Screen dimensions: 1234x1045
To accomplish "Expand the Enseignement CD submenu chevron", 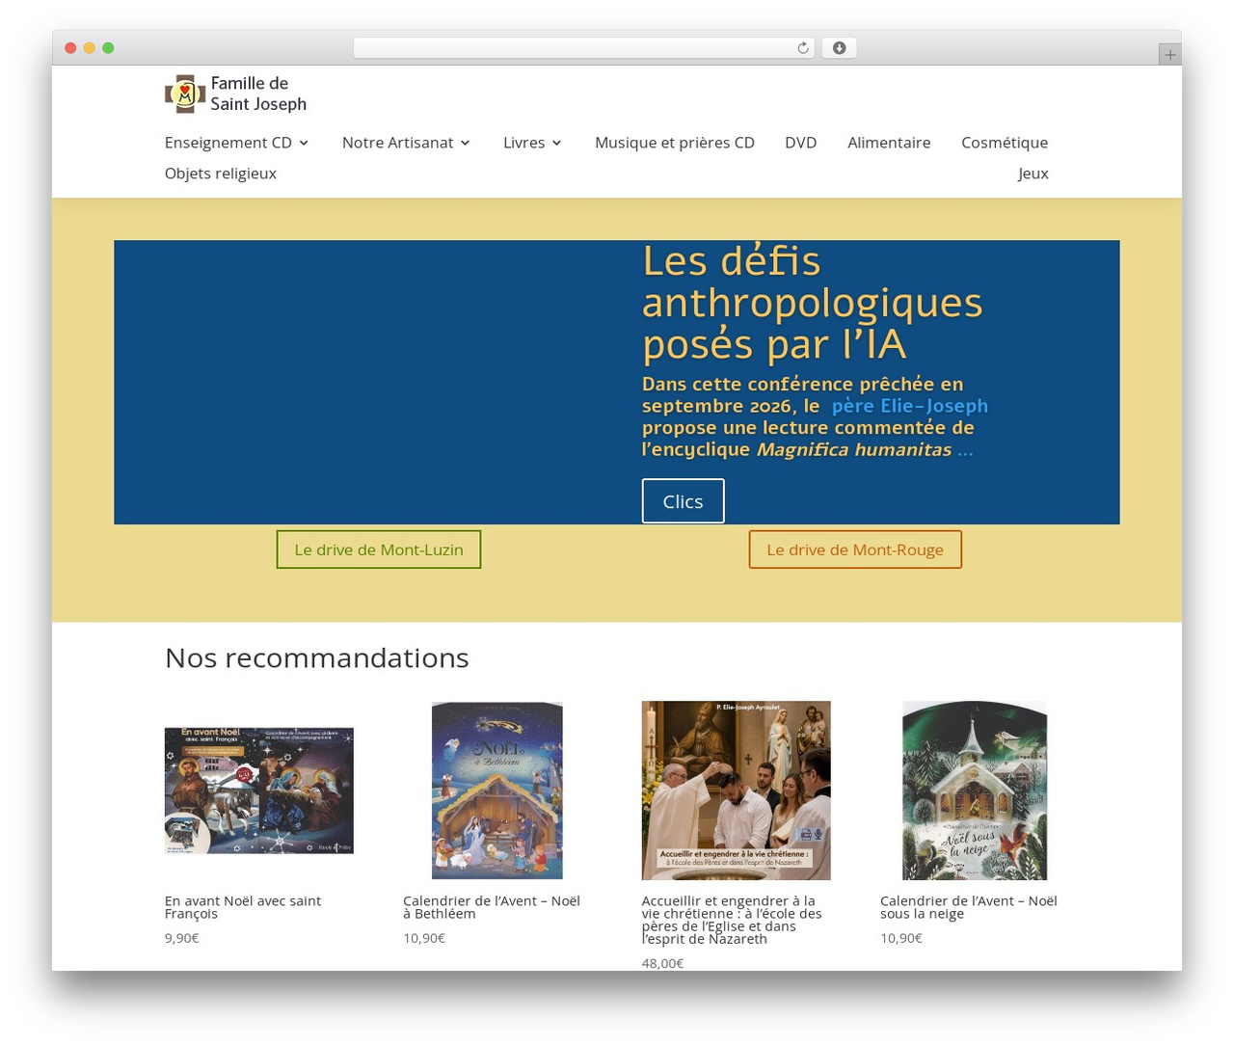I will (x=304, y=143).
